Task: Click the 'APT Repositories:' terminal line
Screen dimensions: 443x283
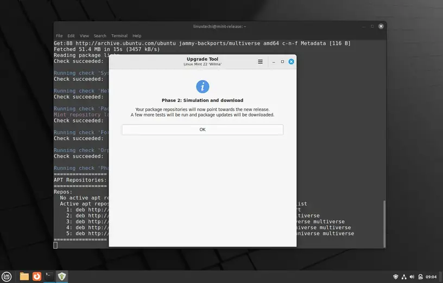Action: pos(80,180)
